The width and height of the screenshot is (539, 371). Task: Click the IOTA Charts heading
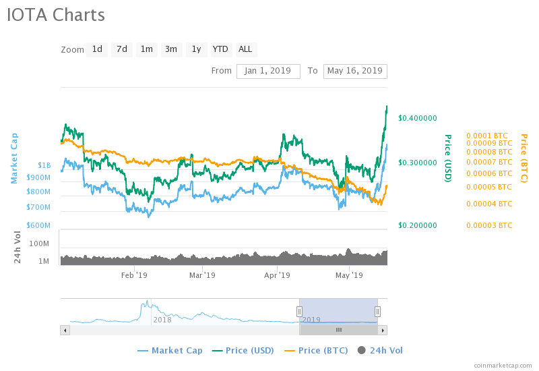56,15
